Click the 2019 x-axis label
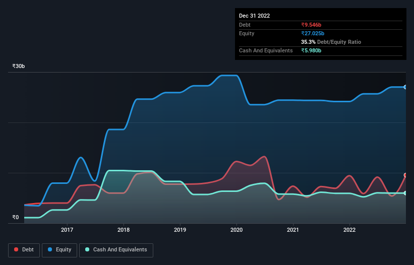The height and width of the screenshot is (265, 414). (x=180, y=230)
